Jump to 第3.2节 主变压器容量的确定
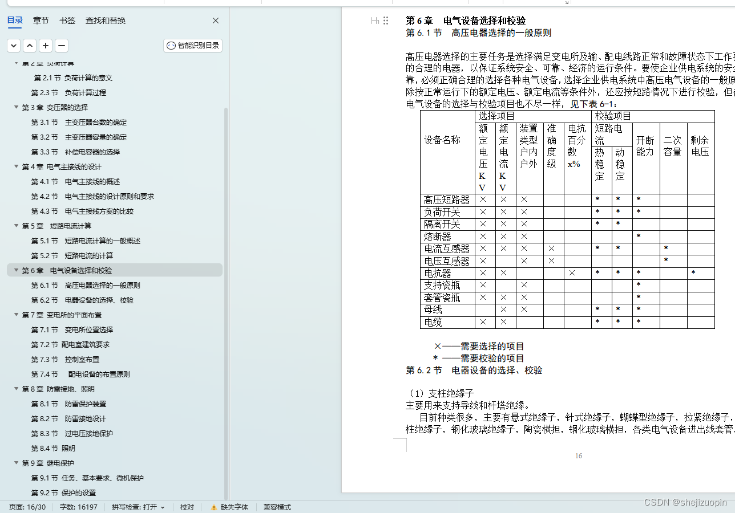The image size is (735, 513). [x=79, y=137]
